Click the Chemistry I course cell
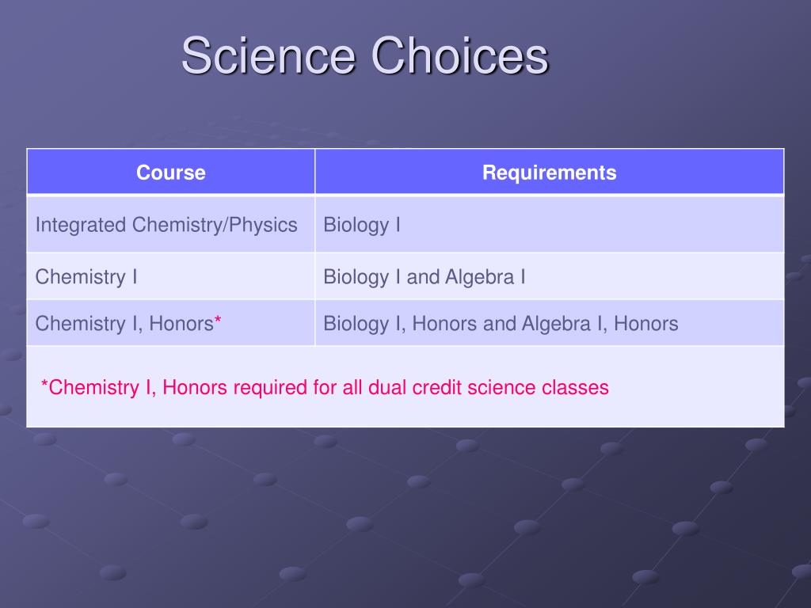Screen dimensions: 811x608 [x=171, y=276]
